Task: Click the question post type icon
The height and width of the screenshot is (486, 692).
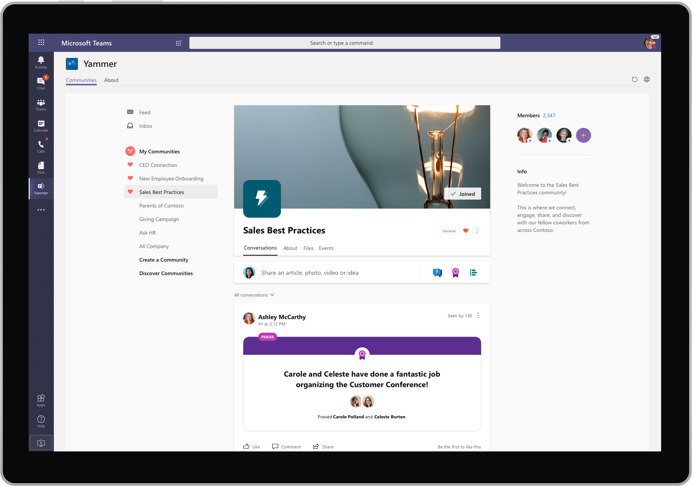Action: [437, 273]
